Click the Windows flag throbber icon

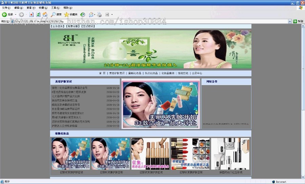click(x=301, y=8)
